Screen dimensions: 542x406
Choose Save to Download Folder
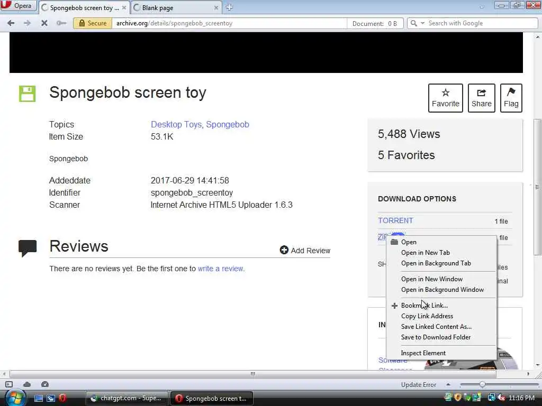(x=441, y=337)
